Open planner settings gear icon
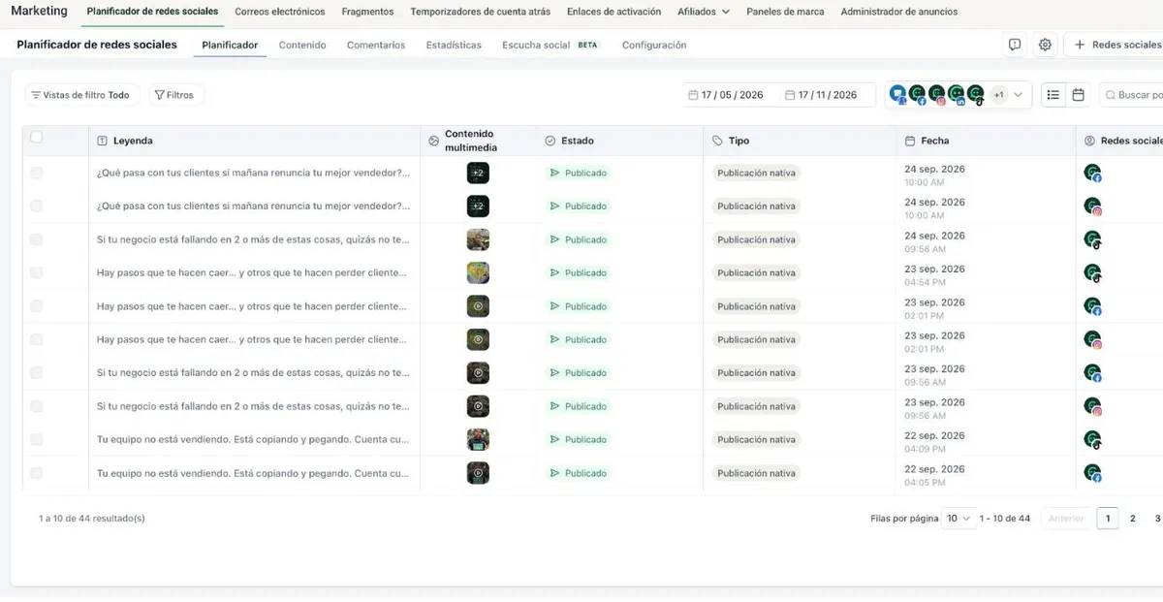Screen dimensions: 1163x602 pos(1045,45)
